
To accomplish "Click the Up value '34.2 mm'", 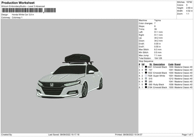I will [158, 38].
